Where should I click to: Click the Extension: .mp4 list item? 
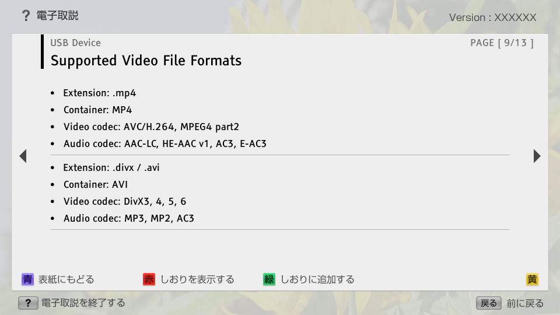(x=99, y=93)
